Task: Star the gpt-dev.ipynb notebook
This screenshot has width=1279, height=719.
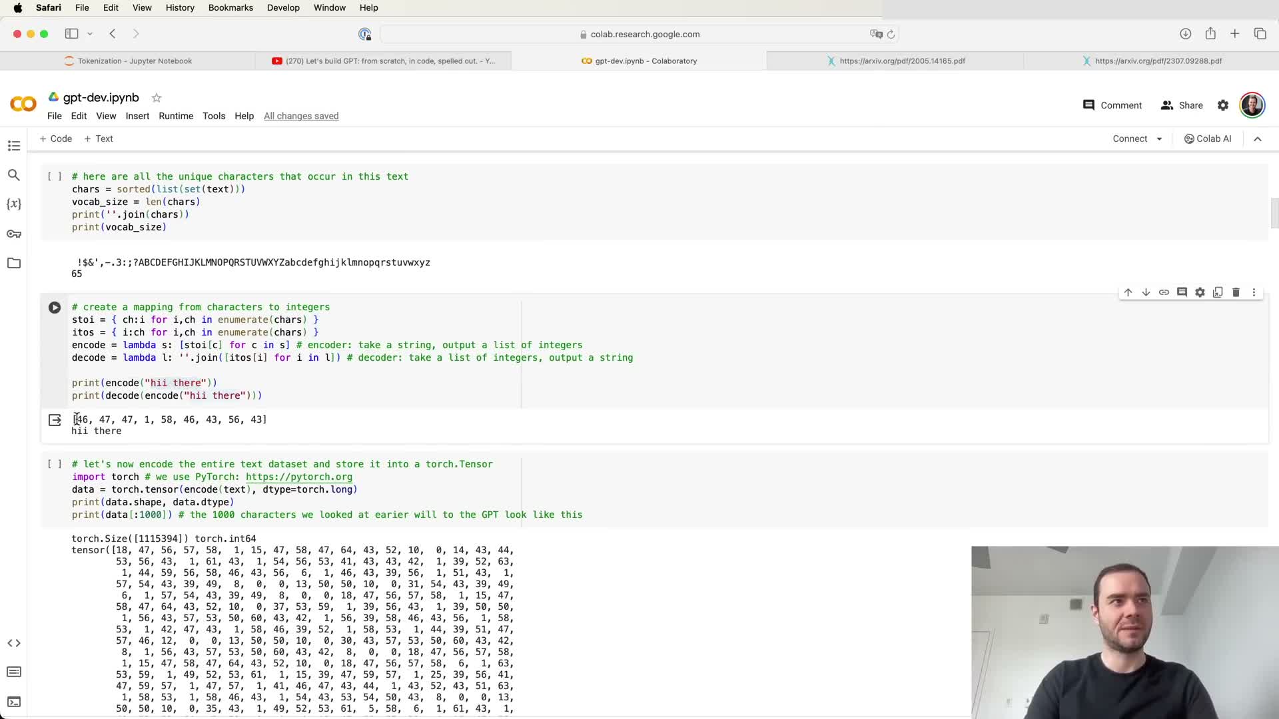Action: [157, 98]
